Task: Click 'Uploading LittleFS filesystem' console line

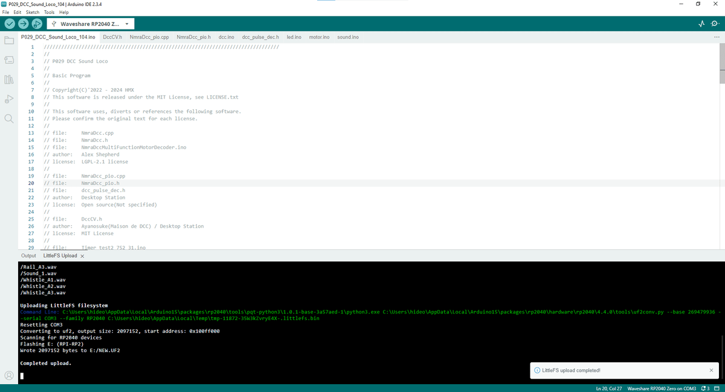Action: coord(64,306)
